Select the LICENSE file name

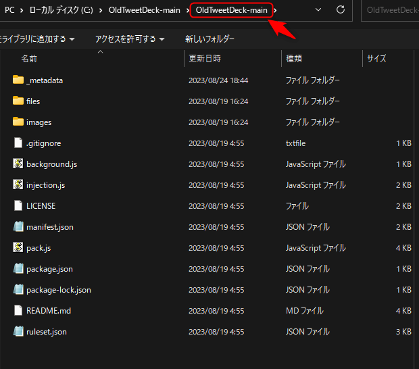[41, 206]
